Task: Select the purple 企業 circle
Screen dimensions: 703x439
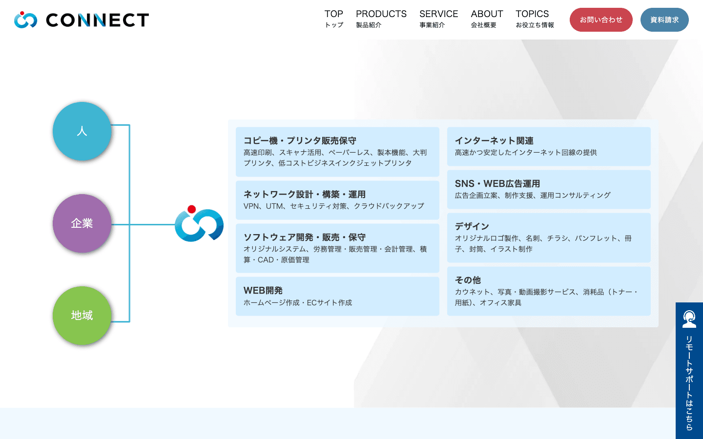Action: [x=82, y=223]
